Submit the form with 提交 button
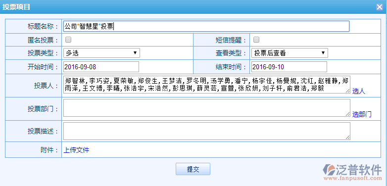 (193, 169)
